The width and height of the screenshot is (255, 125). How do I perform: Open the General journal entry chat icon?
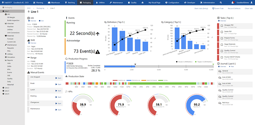[x=220, y=71]
